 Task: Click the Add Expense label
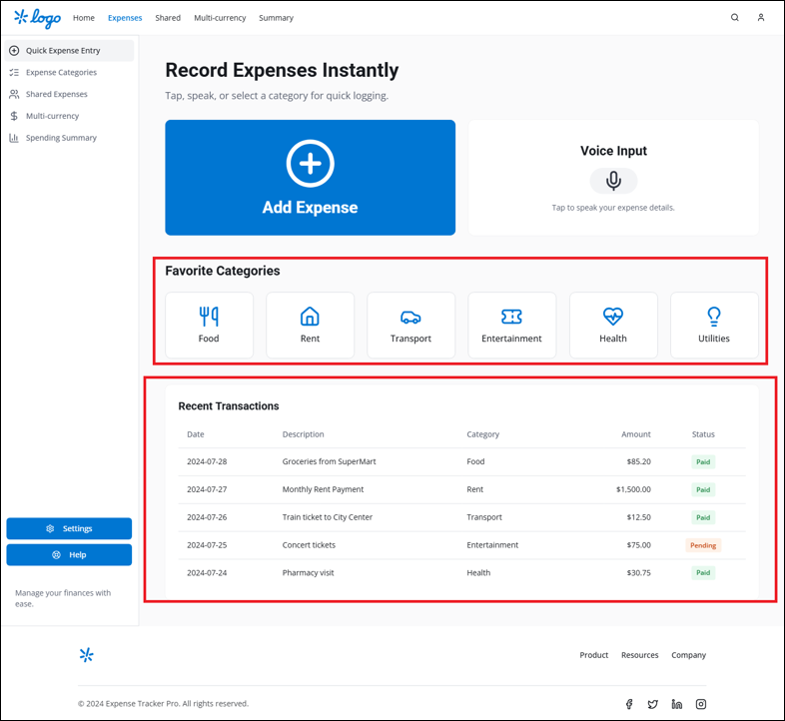coord(310,208)
